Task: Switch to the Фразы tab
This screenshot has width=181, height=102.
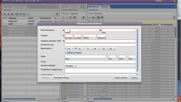Action: coord(105,7)
